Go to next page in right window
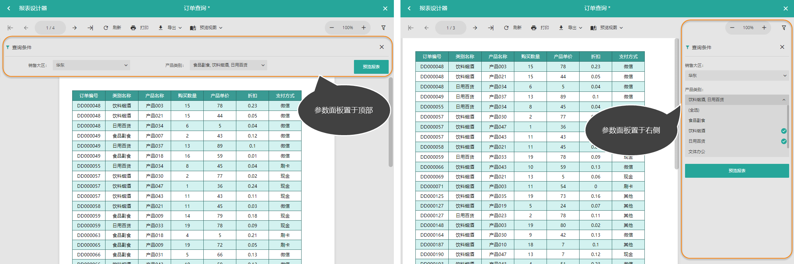 coord(475,28)
